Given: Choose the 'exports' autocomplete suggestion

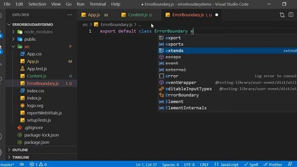Looking at the screenshot, I should (227, 44).
